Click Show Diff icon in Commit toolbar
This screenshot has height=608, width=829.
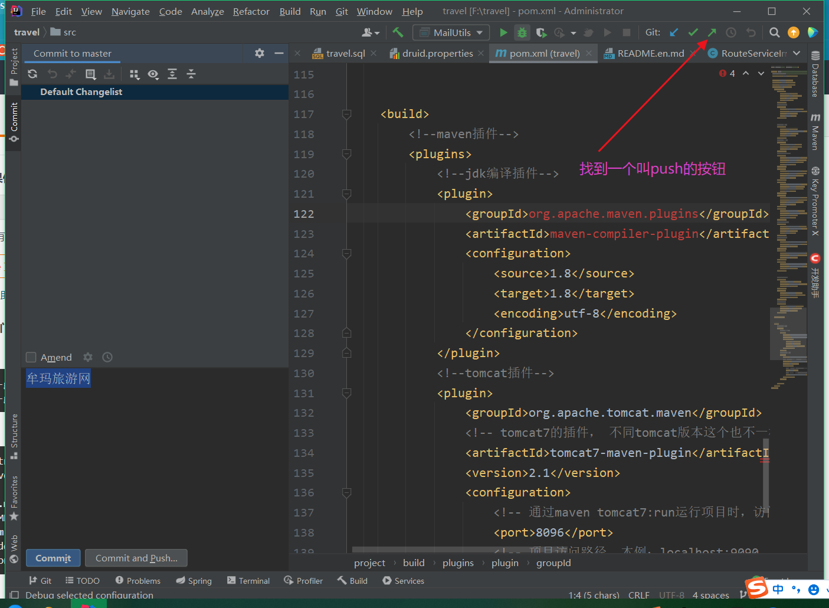[x=90, y=74]
